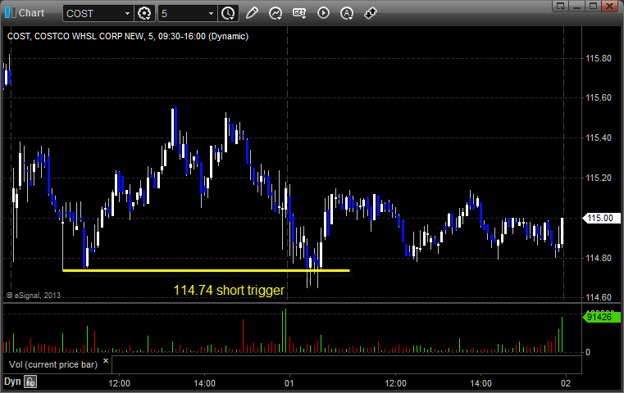Select the Vol (current price bar) label
The height and width of the screenshot is (393, 624).
click(x=53, y=364)
